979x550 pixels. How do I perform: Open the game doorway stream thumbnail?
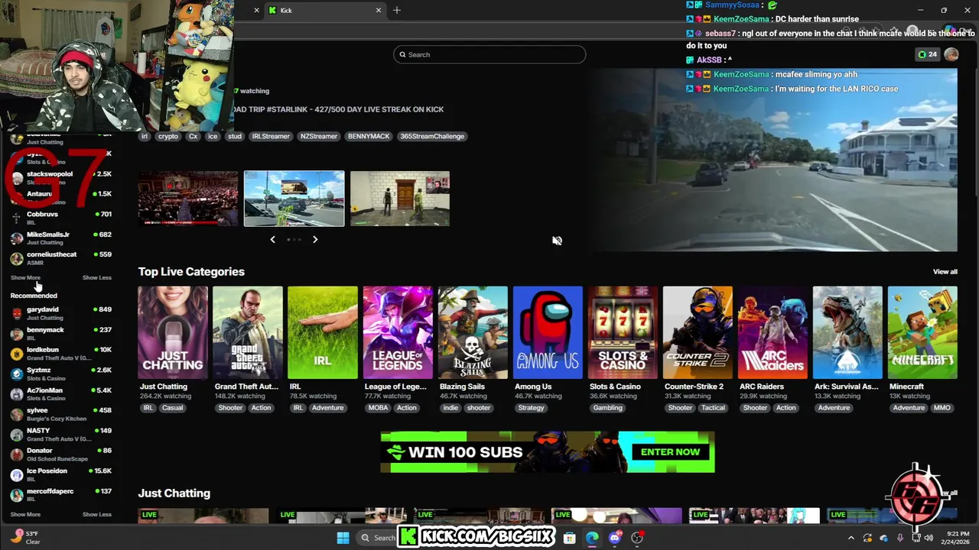click(400, 199)
